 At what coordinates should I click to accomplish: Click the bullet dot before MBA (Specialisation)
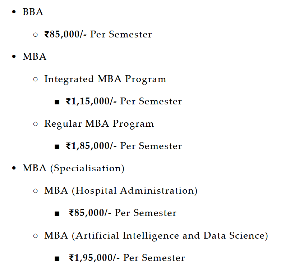[14, 168]
